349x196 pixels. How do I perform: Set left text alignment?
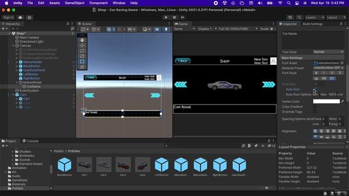pos(315,131)
